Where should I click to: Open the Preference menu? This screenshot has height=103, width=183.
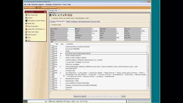point(57,5)
